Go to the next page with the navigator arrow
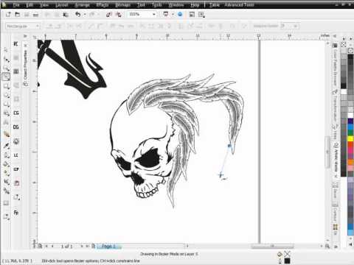Screen dimensions: 354x265 tap(81, 246)
